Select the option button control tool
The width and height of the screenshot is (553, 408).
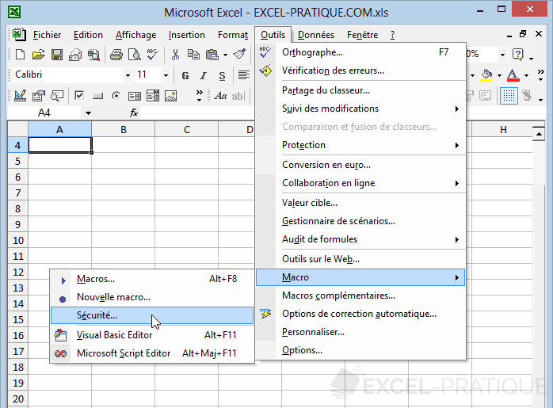[x=116, y=96]
